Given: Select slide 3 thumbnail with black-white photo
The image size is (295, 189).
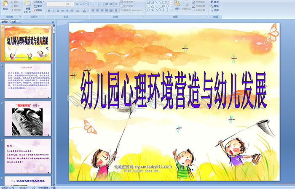Looking at the screenshot, I should tap(28, 119).
